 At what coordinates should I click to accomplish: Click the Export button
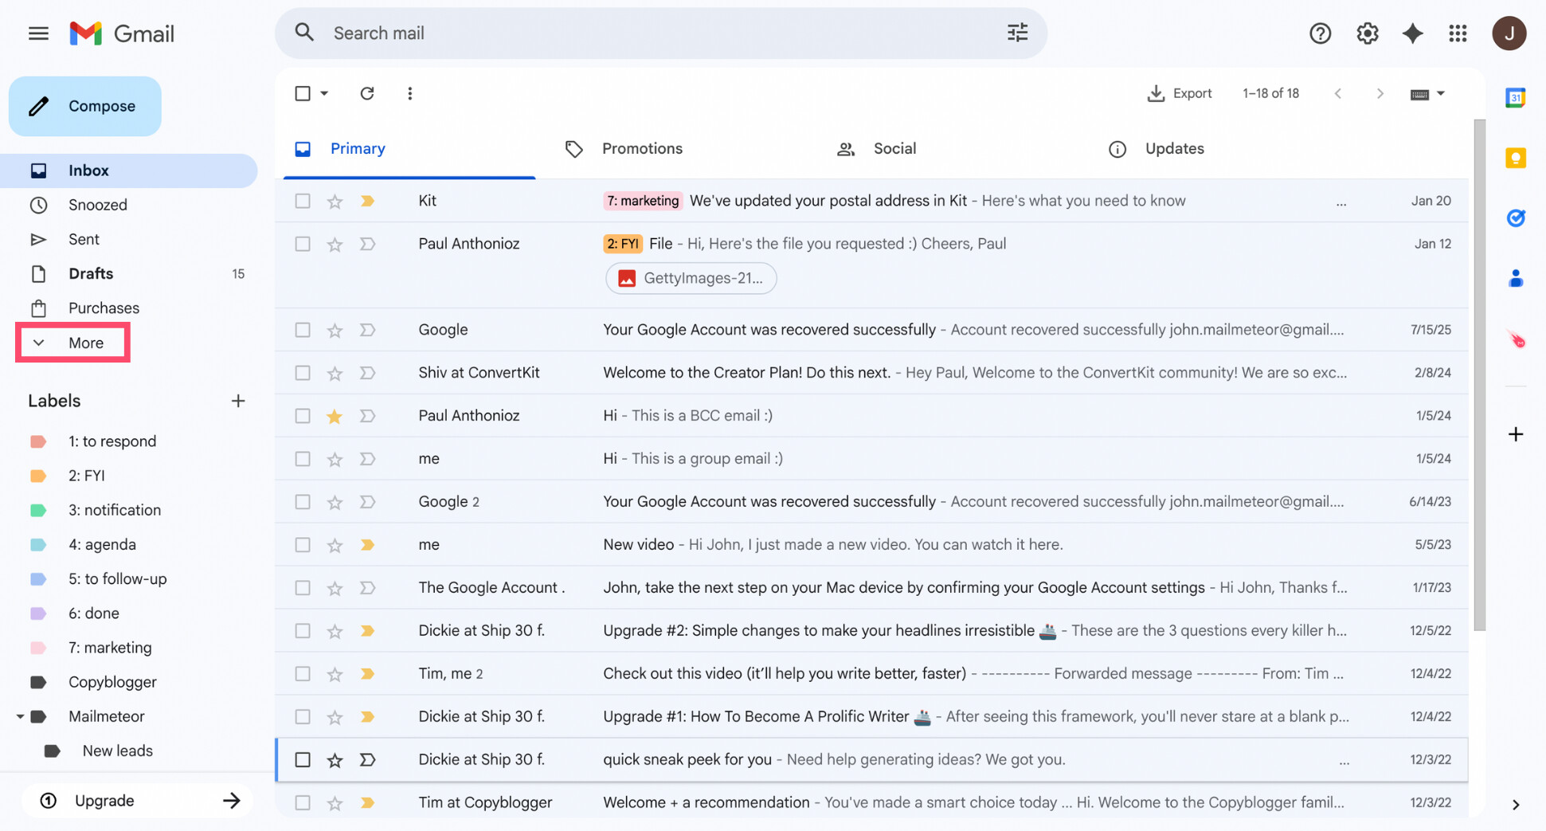click(x=1180, y=93)
